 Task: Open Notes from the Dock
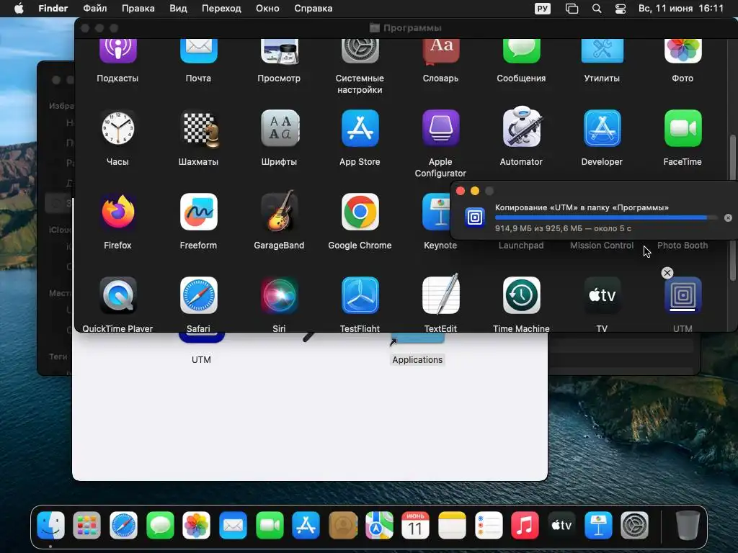pyautogui.click(x=452, y=525)
